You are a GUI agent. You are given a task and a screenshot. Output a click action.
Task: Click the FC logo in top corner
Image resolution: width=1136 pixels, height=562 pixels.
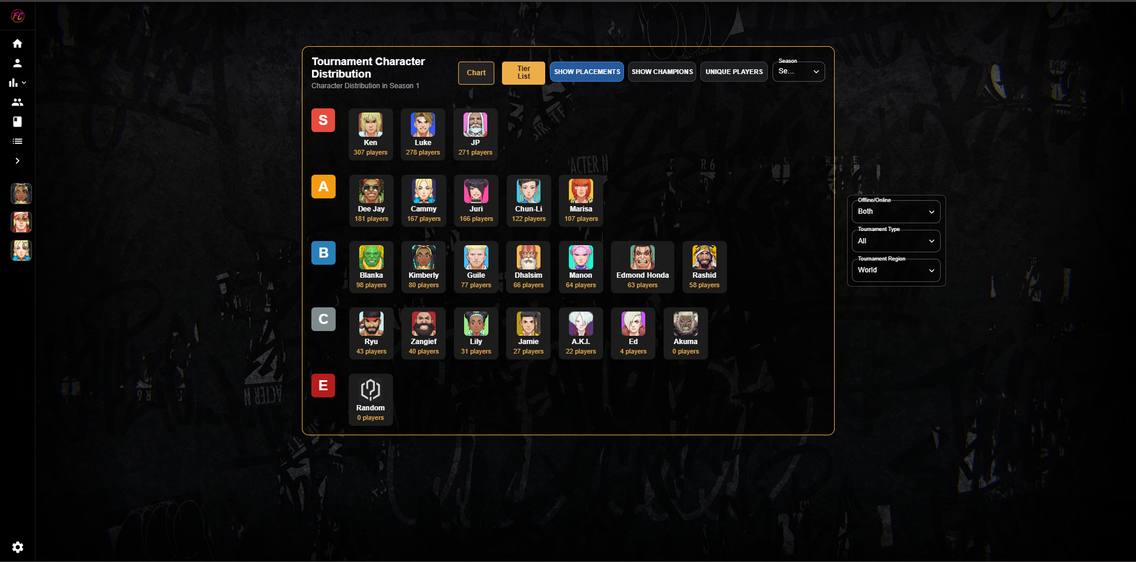(x=18, y=16)
